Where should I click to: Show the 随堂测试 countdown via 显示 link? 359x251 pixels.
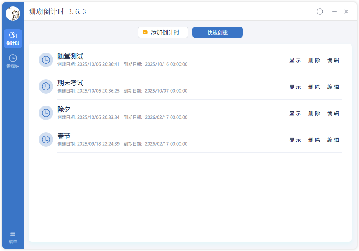tap(295, 60)
